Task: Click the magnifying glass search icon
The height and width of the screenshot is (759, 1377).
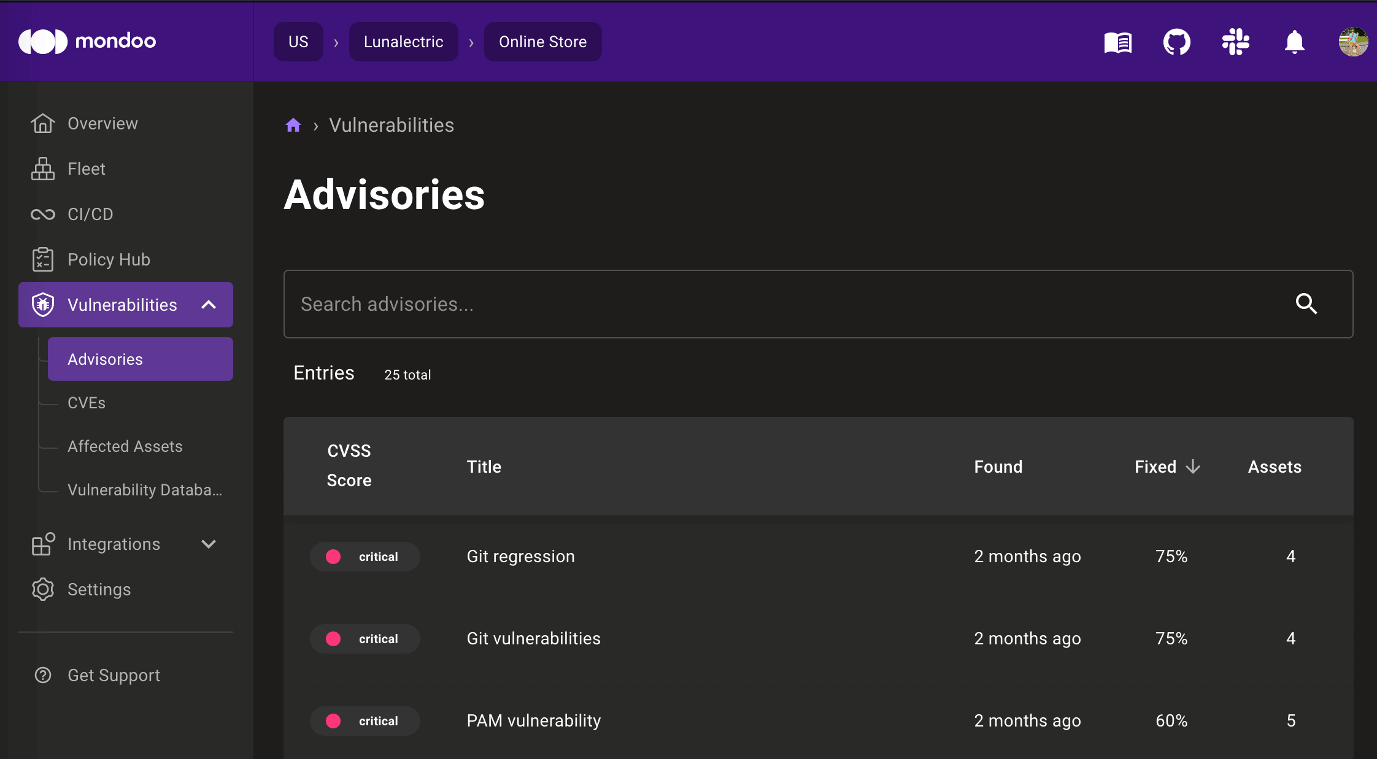Action: click(1306, 304)
